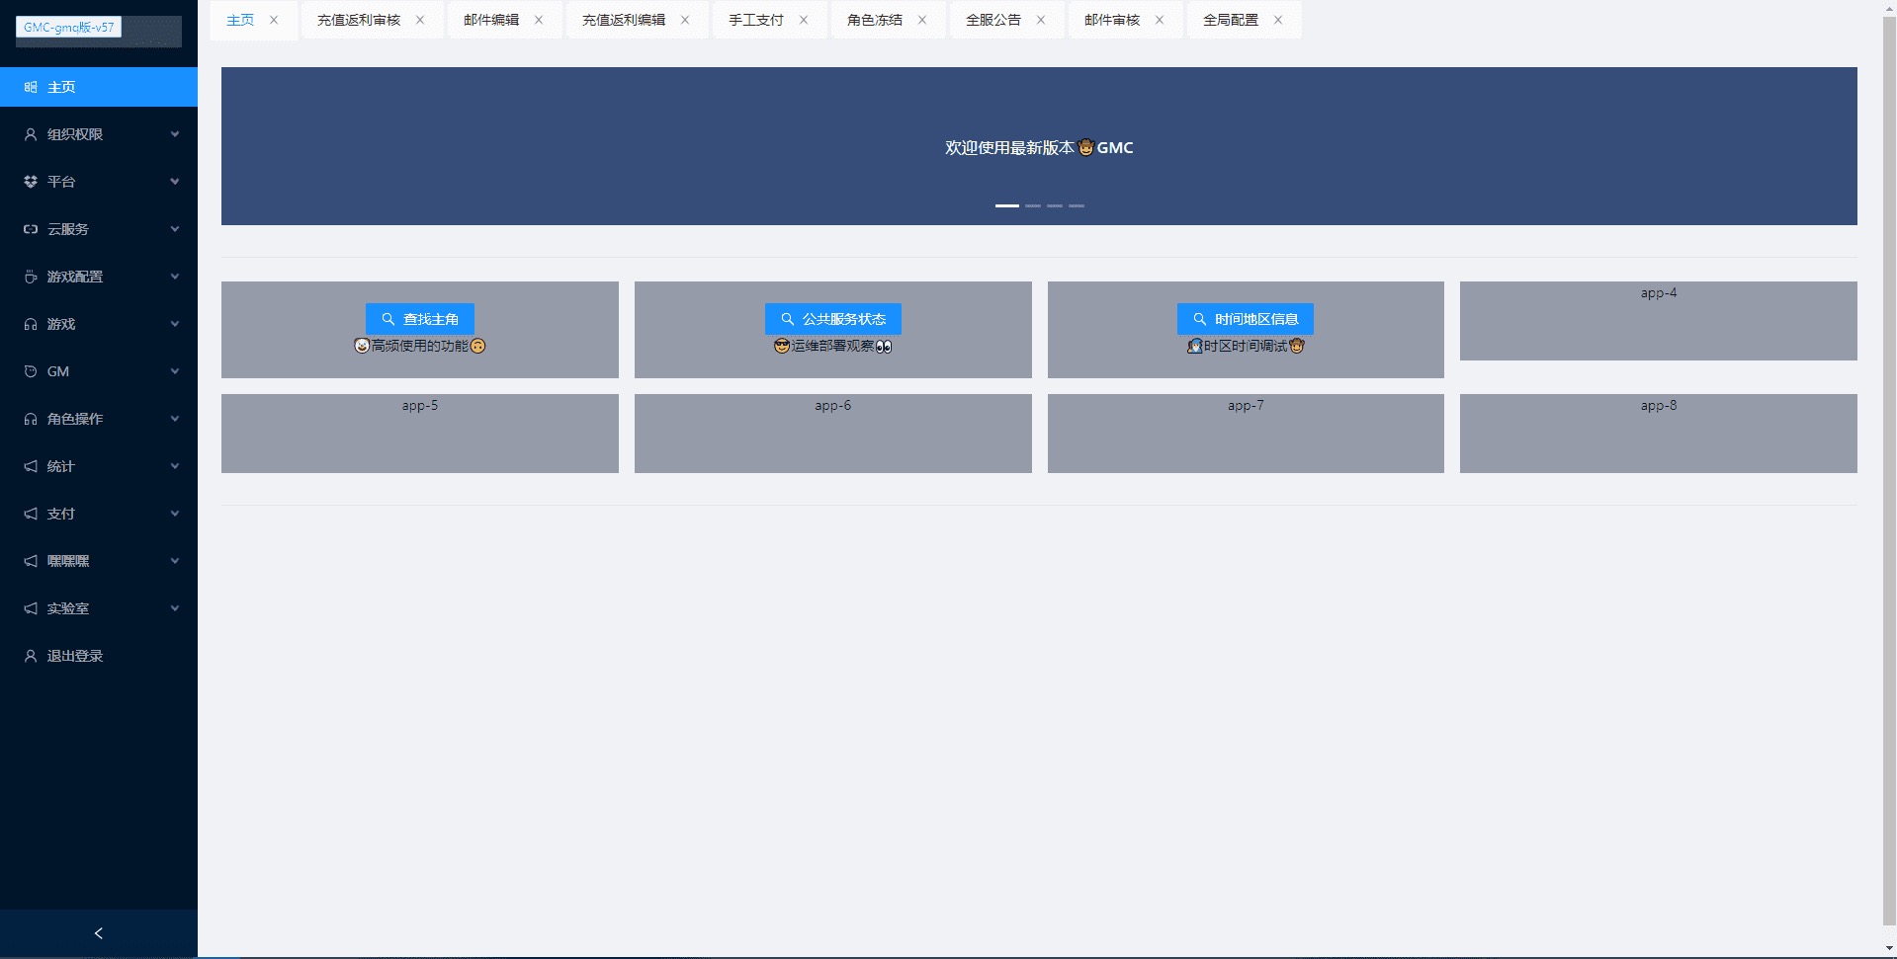Click the GMC-gmq版-v57 logo label
This screenshot has width=1897, height=959.
pos(68,28)
